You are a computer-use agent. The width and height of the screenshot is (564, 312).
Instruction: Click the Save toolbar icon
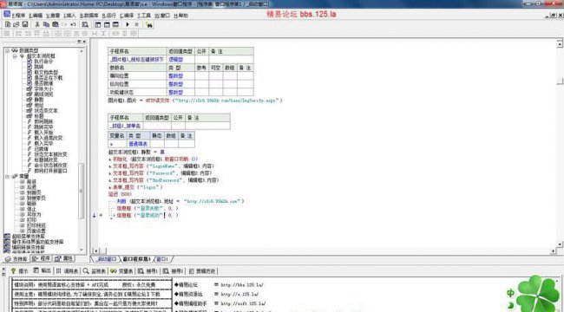pos(25,24)
